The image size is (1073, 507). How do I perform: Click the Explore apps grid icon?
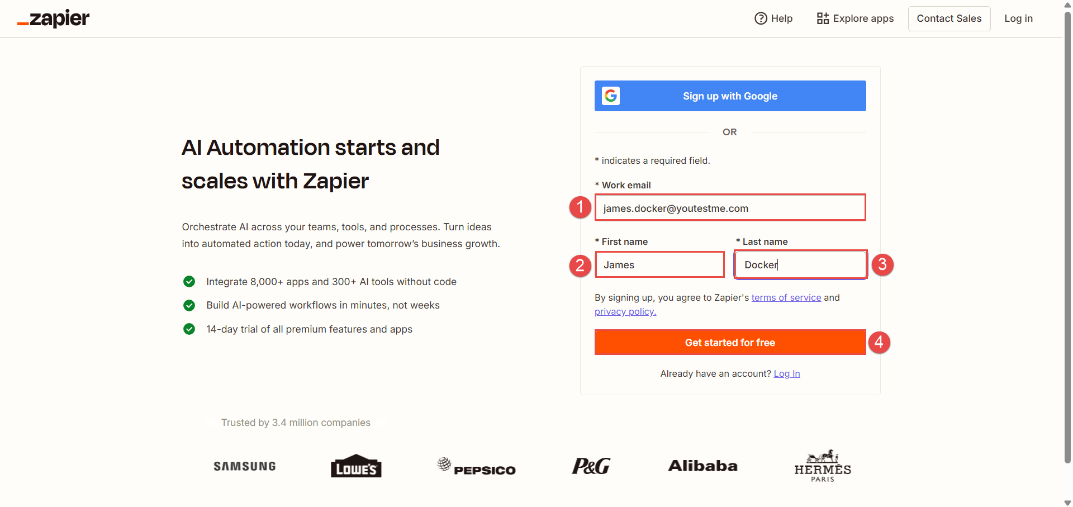point(823,18)
